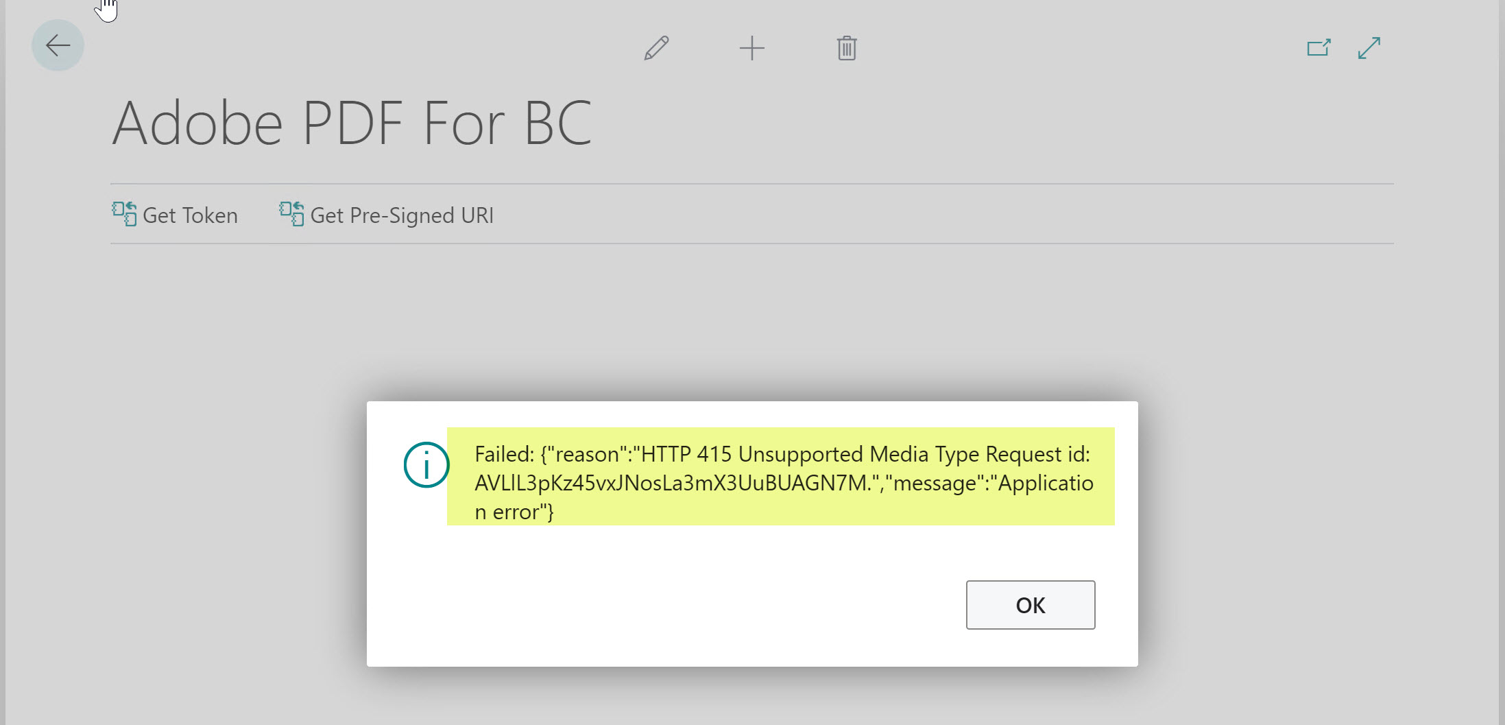Image resolution: width=1505 pixels, height=725 pixels.
Task: Expand the page with diagonal arrows icon
Action: (x=1369, y=48)
